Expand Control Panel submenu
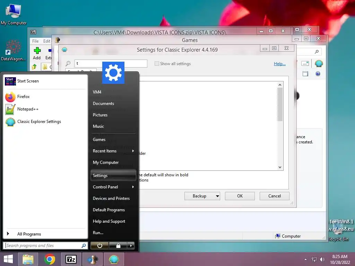The image size is (355, 266). [113, 187]
